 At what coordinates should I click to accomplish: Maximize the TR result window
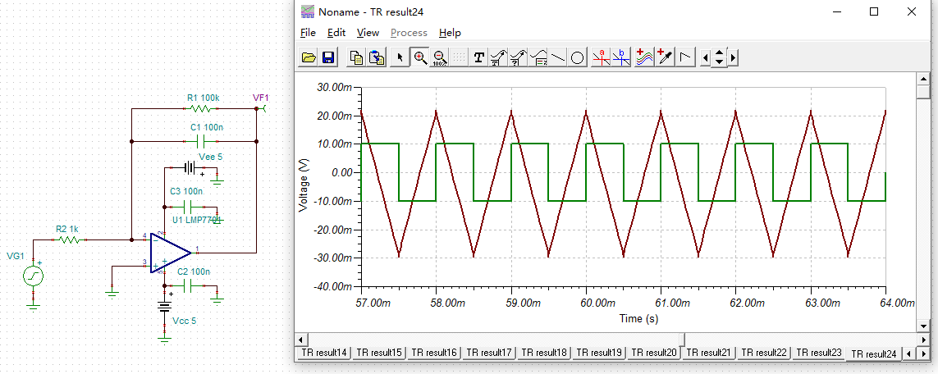click(874, 11)
